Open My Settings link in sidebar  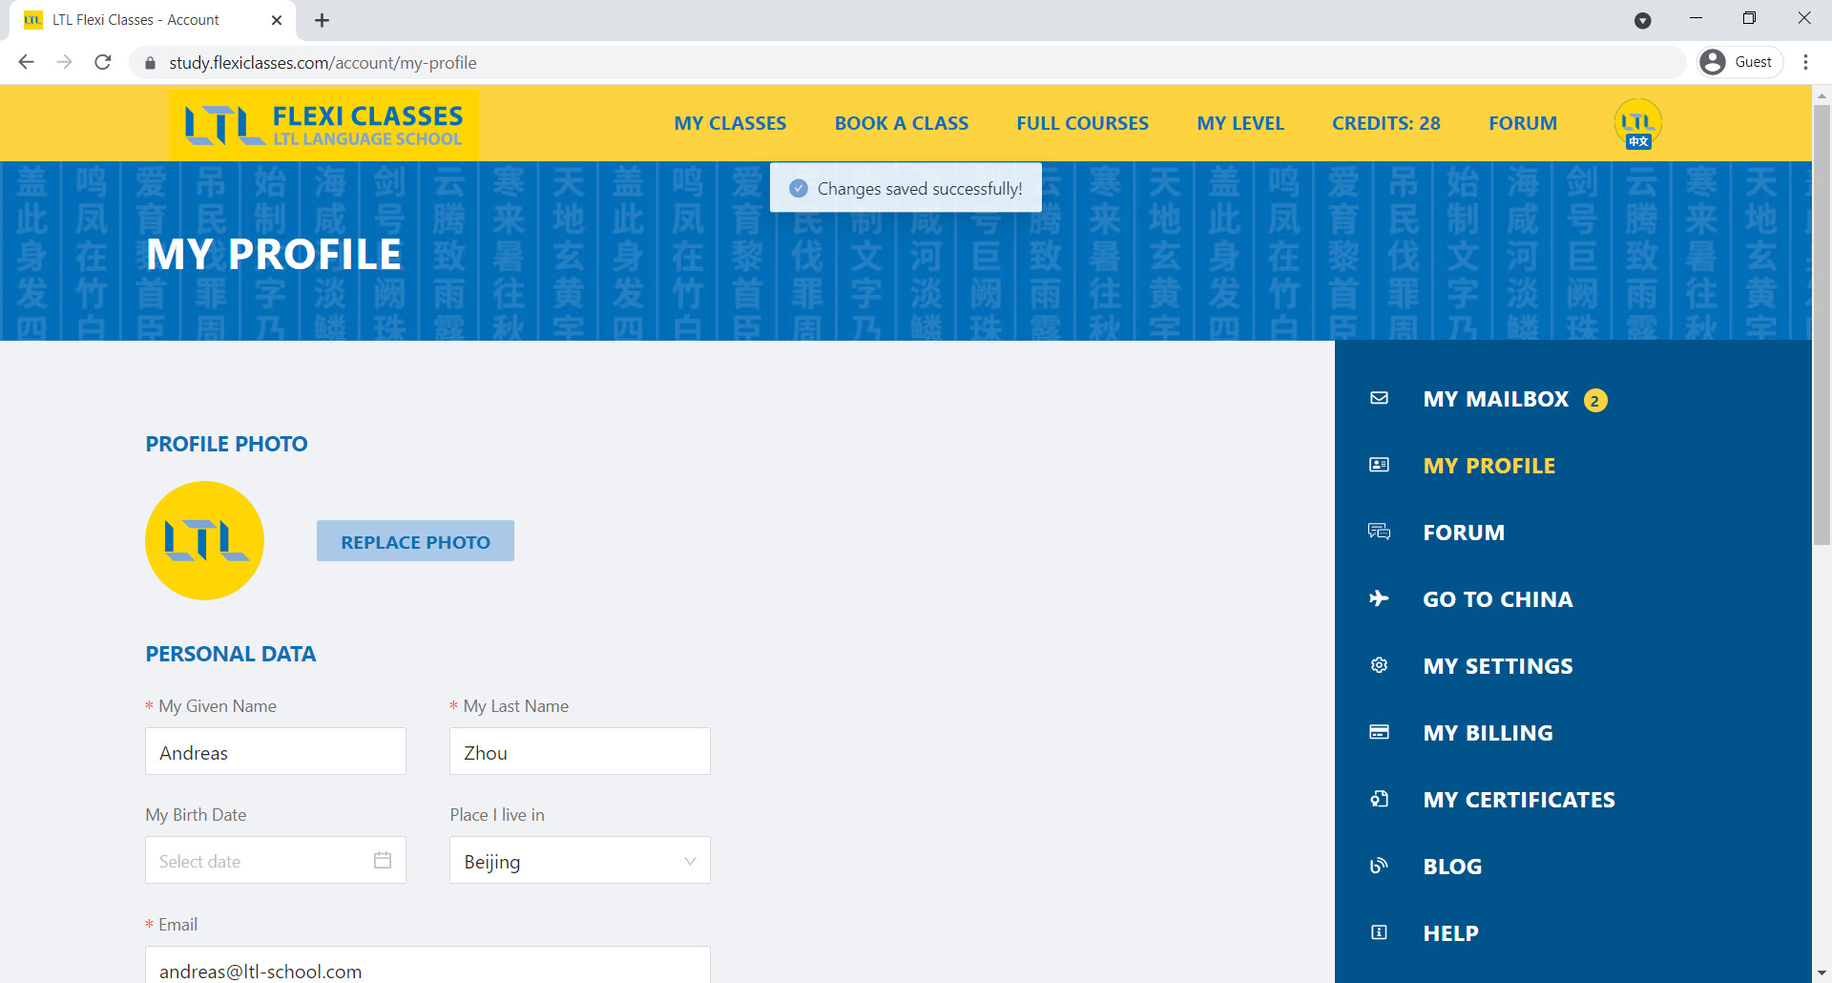click(1498, 666)
